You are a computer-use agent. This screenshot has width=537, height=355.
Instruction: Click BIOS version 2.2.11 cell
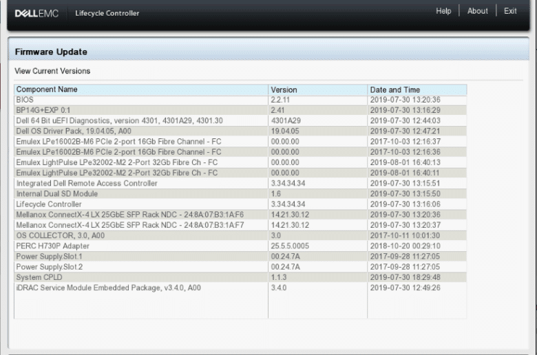tap(318, 100)
